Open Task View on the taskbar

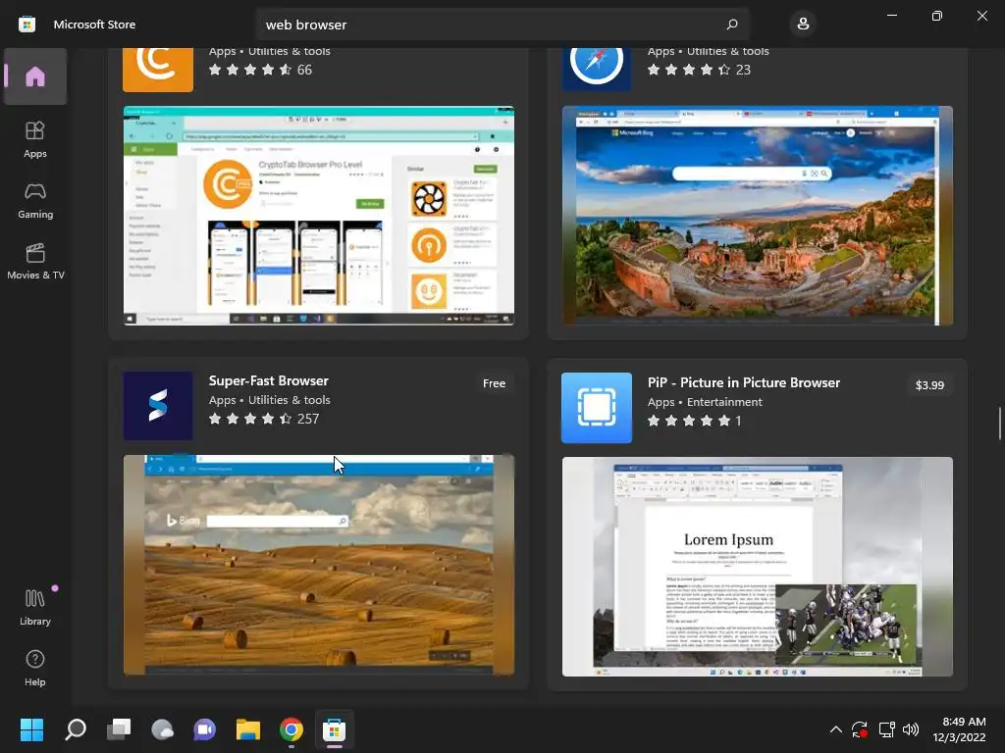(119, 729)
